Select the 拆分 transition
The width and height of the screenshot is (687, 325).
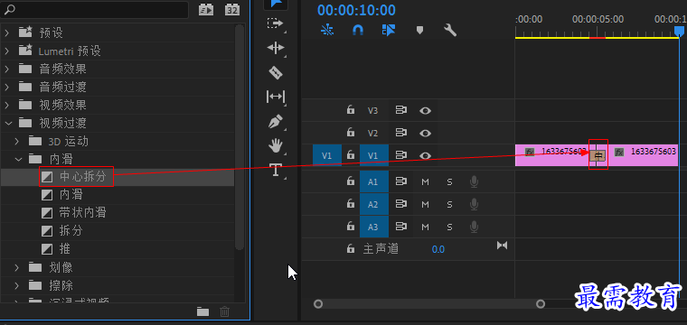71,231
